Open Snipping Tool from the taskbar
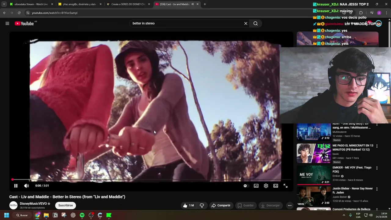The height and width of the screenshot is (220, 391). click(x=64, y=215)
